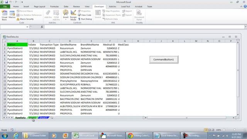
Task: Toggle Use Relative References
Action: (29, 15)
